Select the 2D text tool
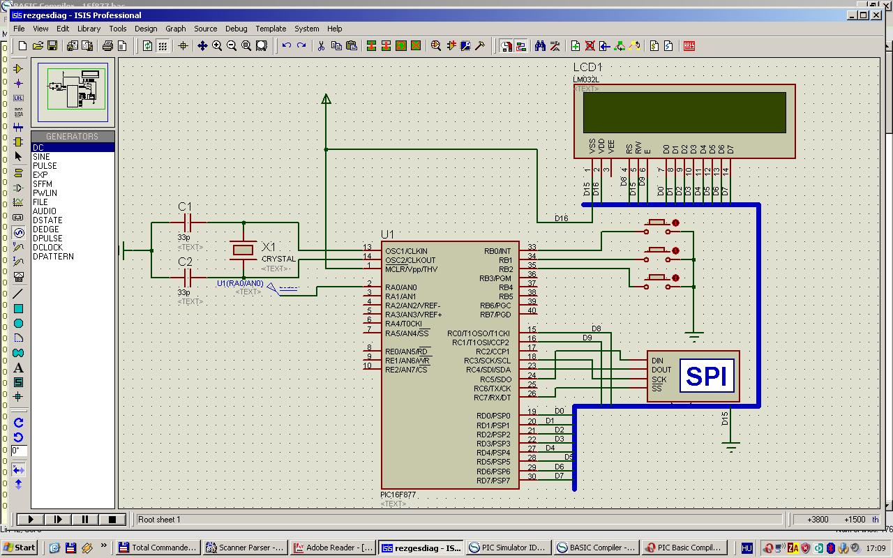893x558 pixels. [x=19, y=368]
